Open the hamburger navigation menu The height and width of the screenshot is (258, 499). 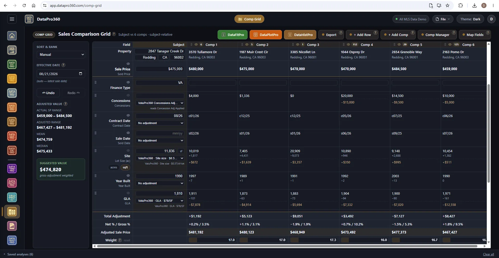12,19
